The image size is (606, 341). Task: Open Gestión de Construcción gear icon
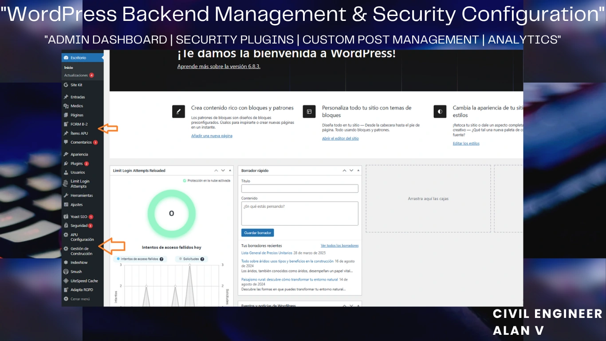66,249
